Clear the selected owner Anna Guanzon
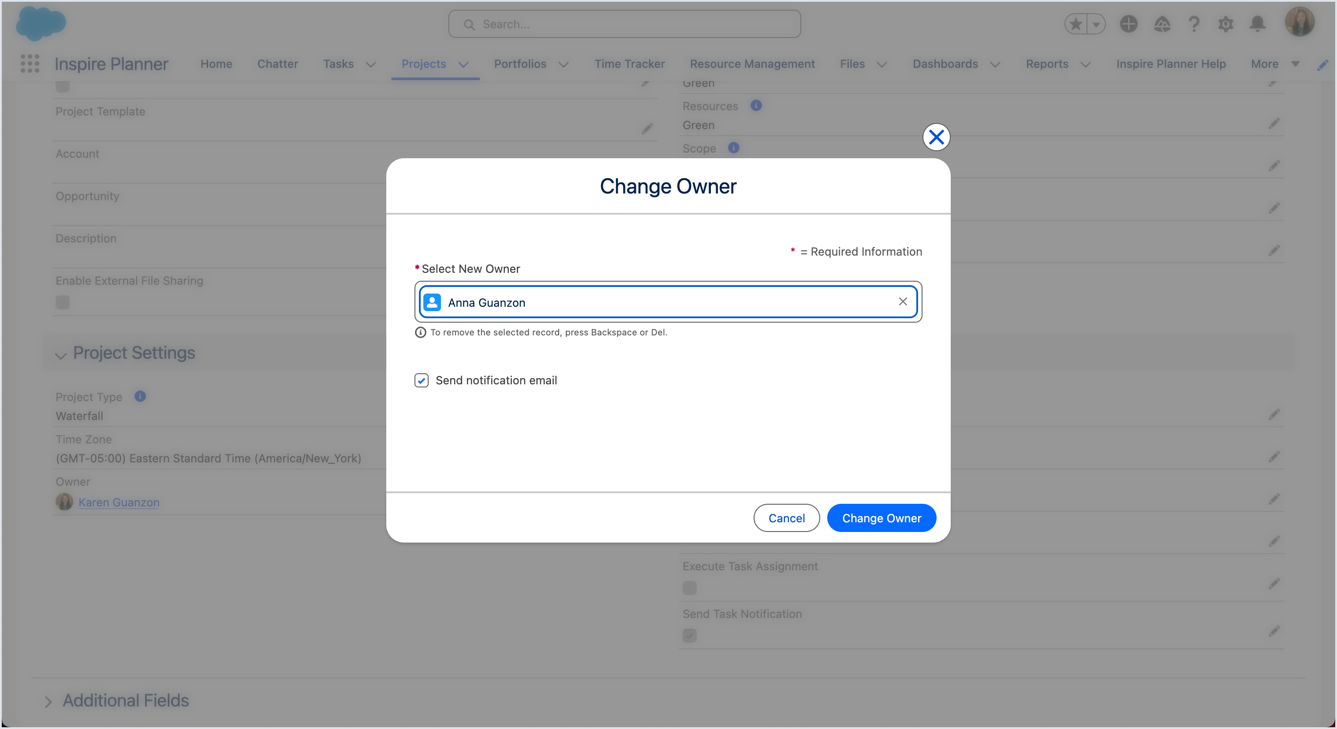1337x729 pixels. [x=903, y=301]
